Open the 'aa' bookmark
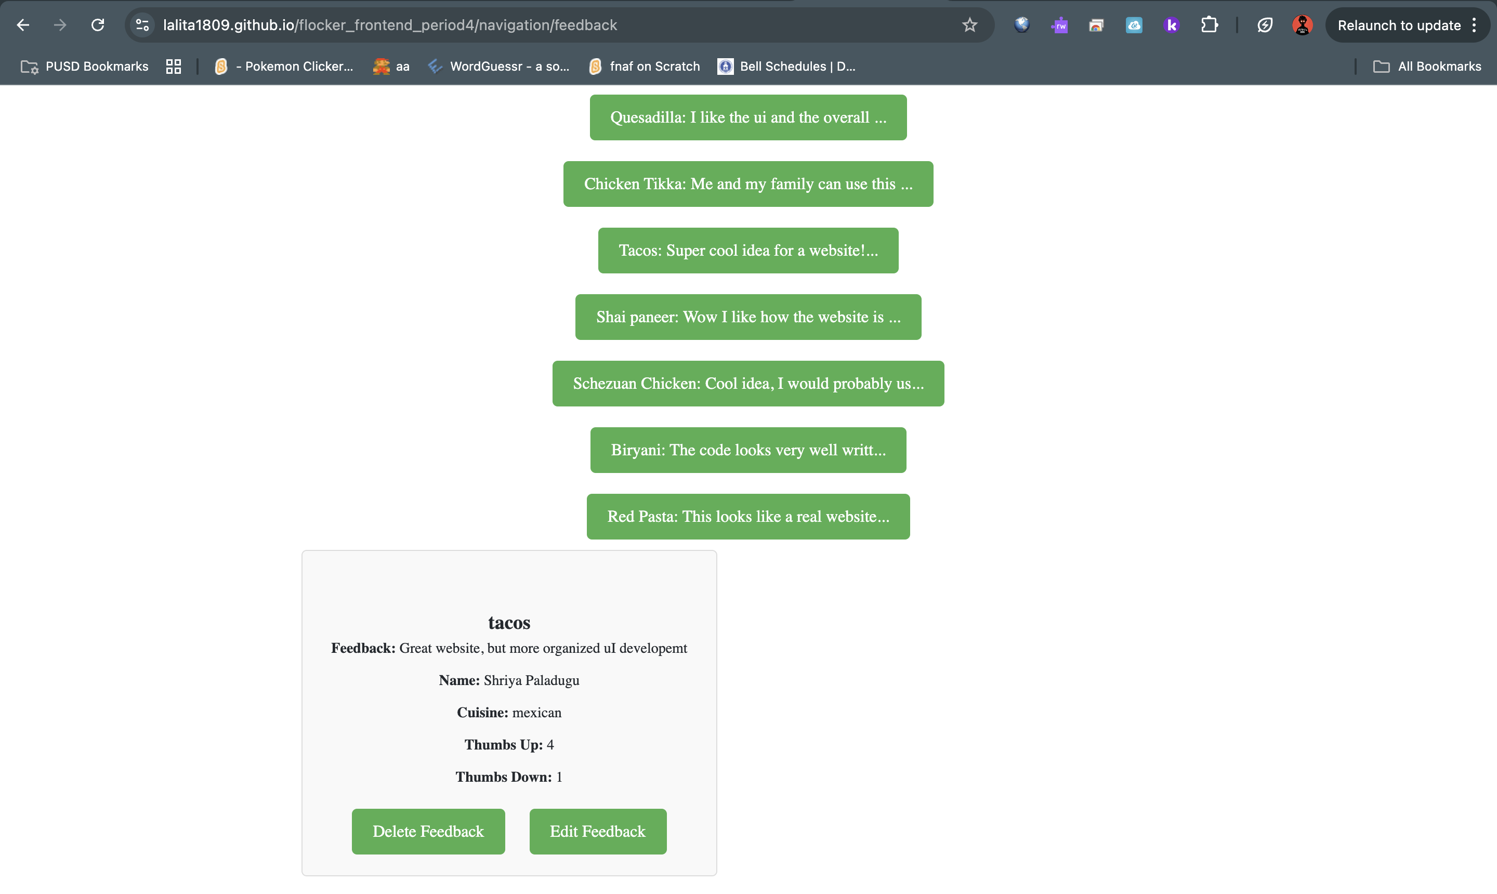This screenshot has width=1497, height=894. tap(391, 66)
